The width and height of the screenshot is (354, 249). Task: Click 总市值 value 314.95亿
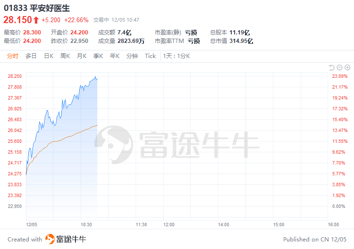click(x=241, y=41)
